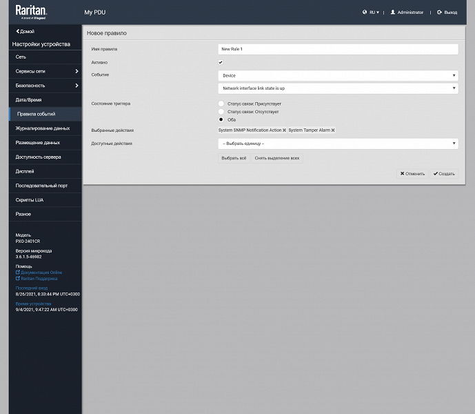The height and width of the screenshot is (414, 475).
Task: Click the Создать button
Action: coord(444,174)
